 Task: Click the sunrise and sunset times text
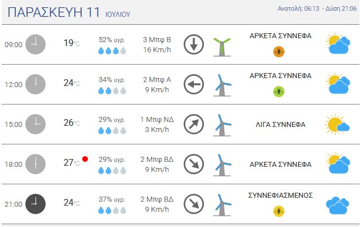(317, 8)
